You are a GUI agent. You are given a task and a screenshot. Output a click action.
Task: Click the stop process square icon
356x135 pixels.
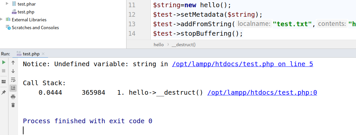4,71
